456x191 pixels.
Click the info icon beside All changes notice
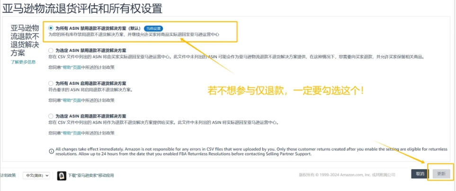pos(51,151)
